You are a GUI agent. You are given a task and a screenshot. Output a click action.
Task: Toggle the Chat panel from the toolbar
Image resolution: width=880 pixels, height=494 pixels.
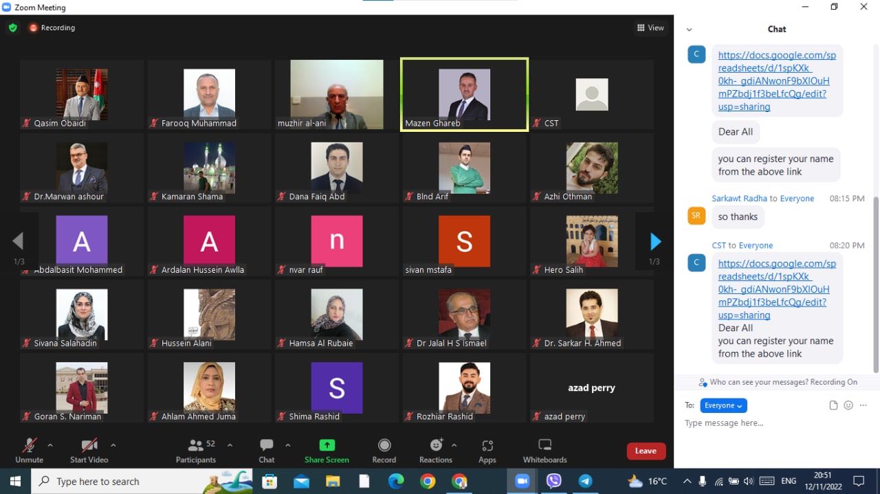tap(267, 451)
